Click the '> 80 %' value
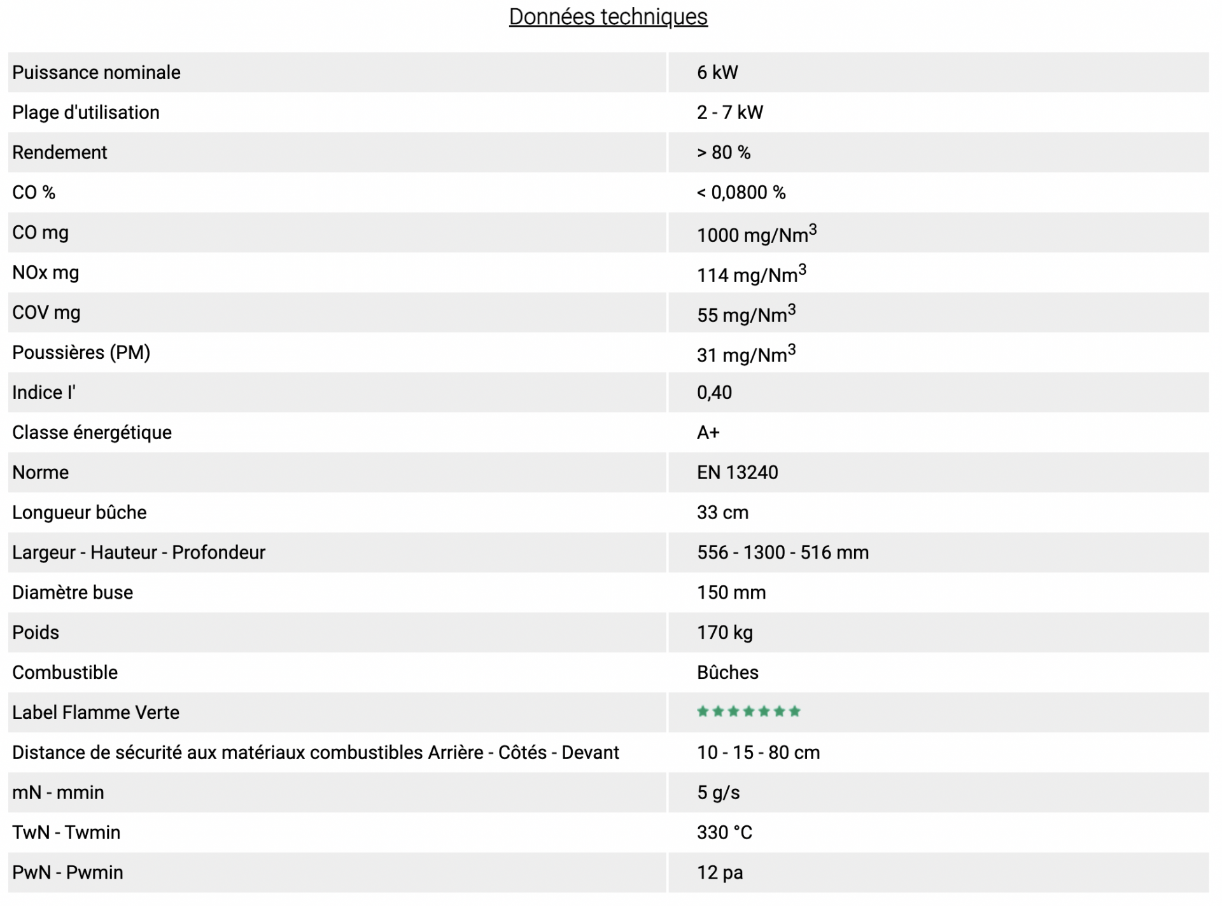The image size is (1222, 906). click(724, 153)
